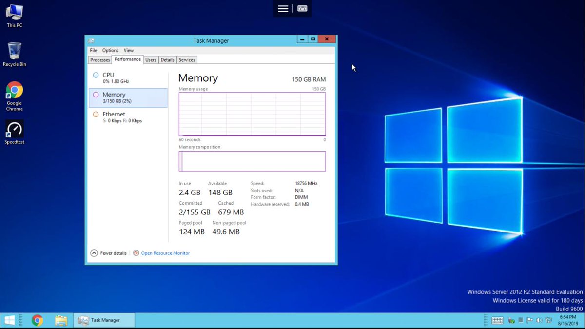
Task: Open the volume speaker tray icon
Action: (x=539, y=320)
